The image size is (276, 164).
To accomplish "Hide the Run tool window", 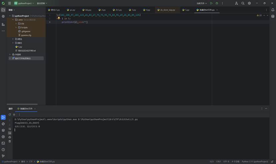I will point(266,109).
